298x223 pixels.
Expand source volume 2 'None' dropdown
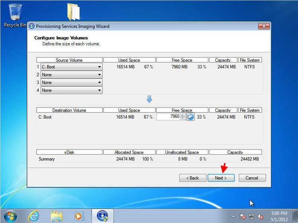[71, 75]
